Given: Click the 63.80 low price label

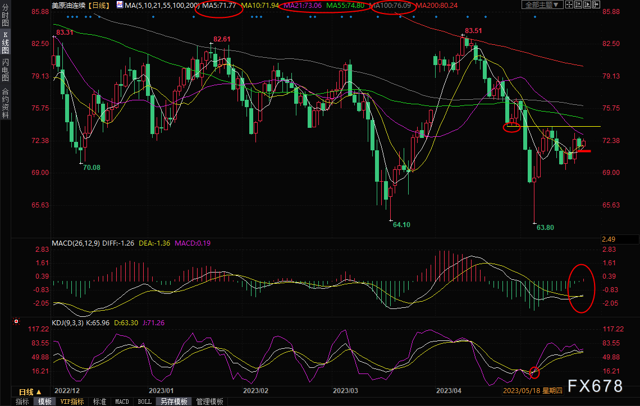Looking at the screenshot, I should pos(545,228).
